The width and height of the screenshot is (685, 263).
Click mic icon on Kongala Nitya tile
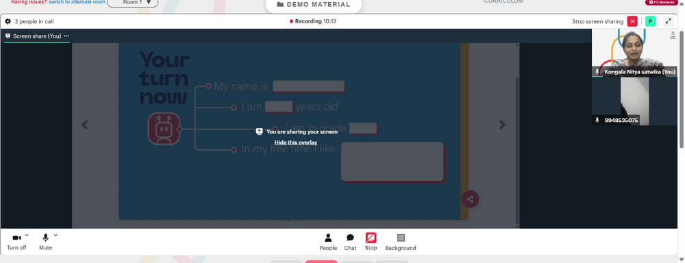click(597, 71)
